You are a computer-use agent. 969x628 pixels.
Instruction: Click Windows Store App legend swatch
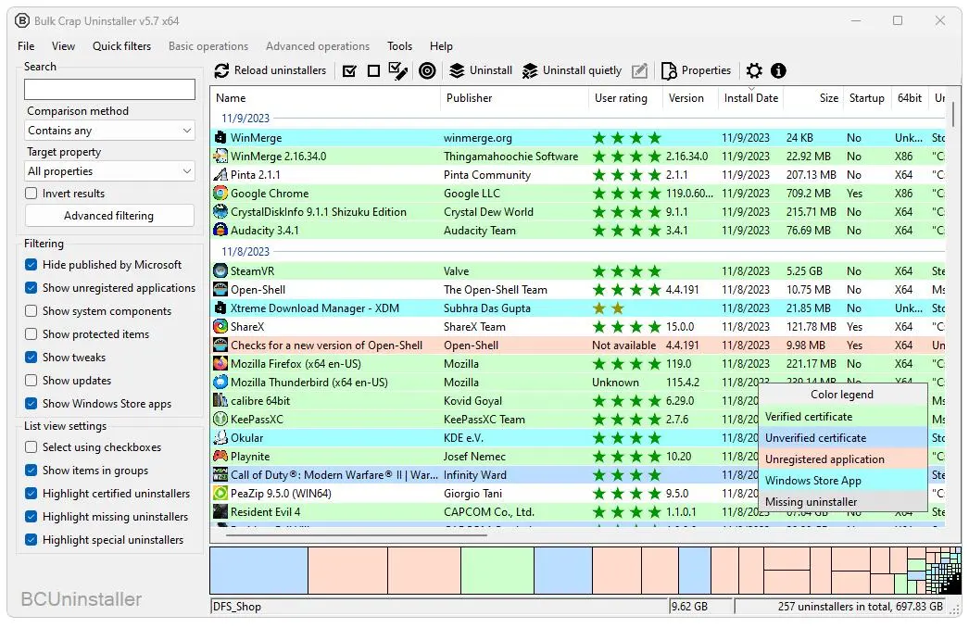click(x=843, y=481)
